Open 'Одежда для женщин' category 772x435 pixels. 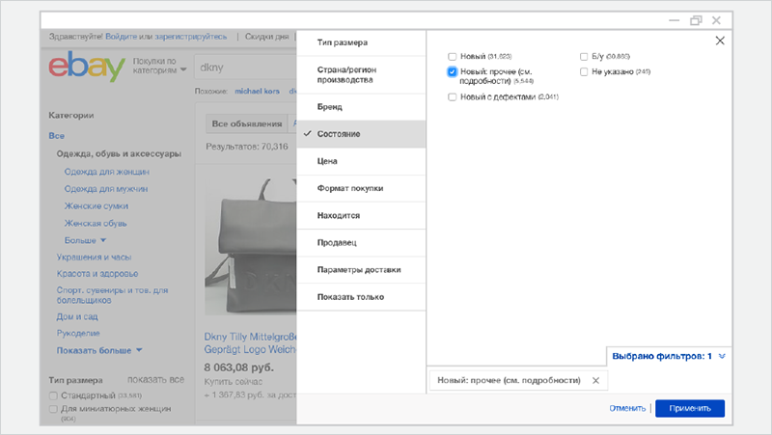tap(107, 172)
